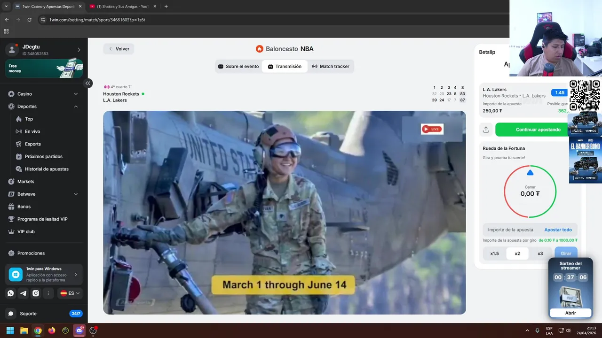The width and height of the screenshot is (602, 338).
Task: Click the Promociones icon
Action: point(11,253)
